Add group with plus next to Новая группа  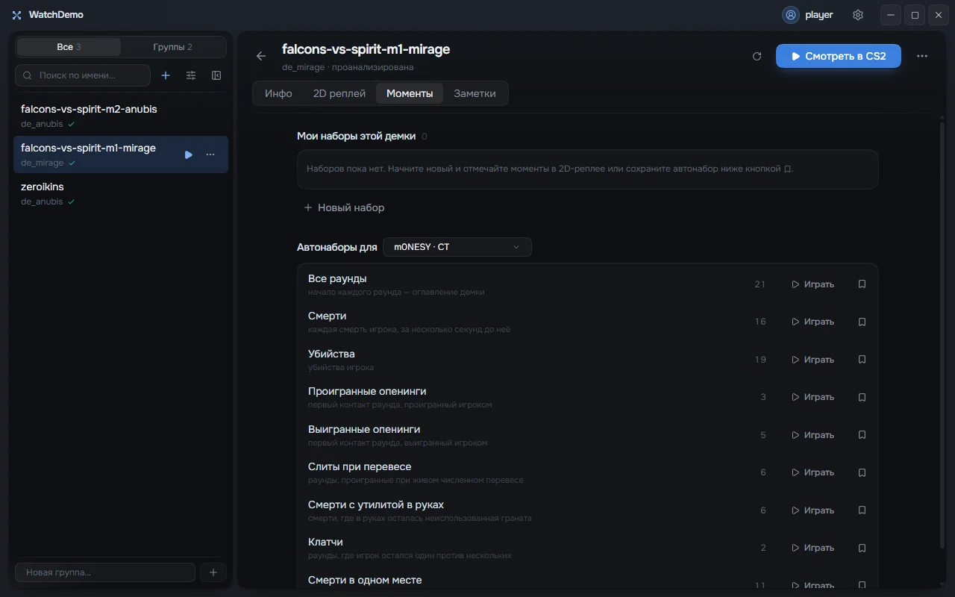(x=213, y=572)
